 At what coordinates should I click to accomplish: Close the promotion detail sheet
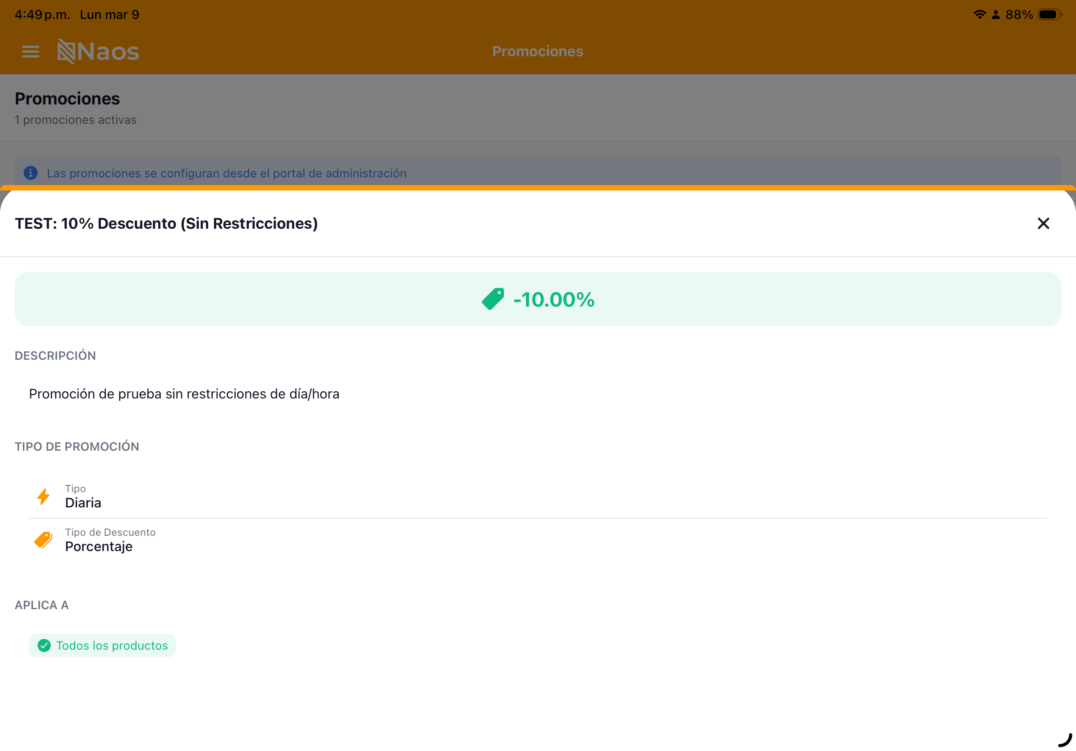coord(1043,223)
